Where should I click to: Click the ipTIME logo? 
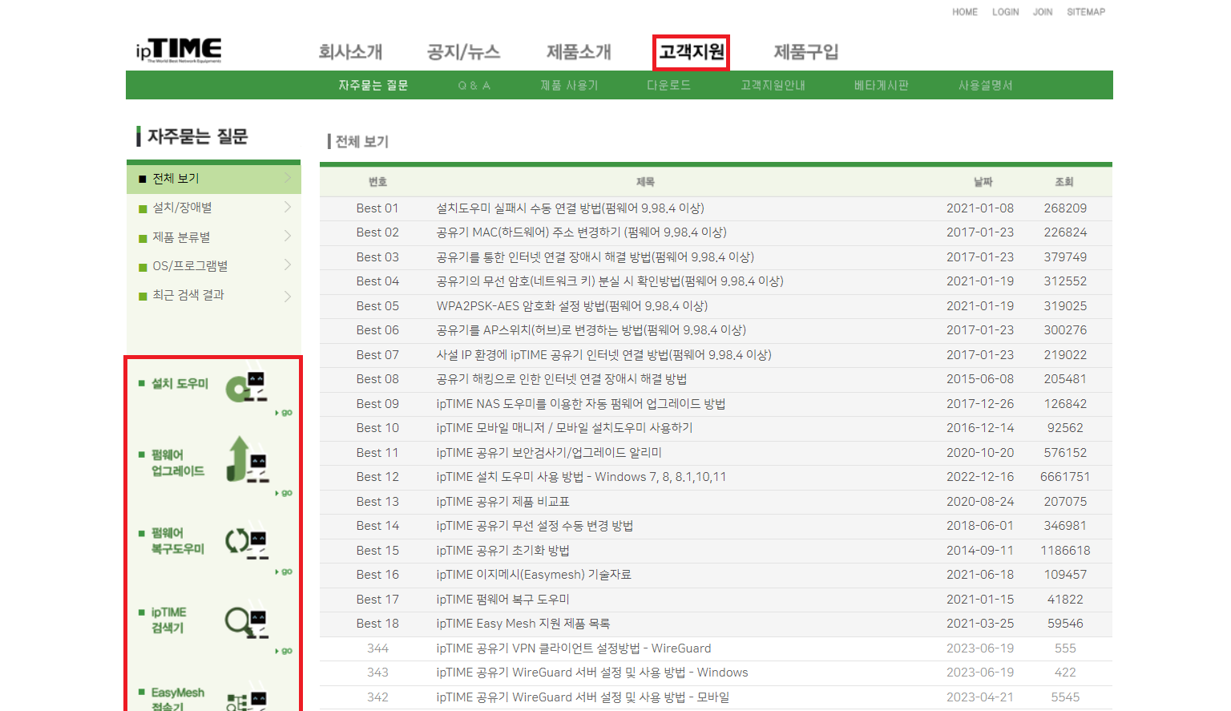[x=179, y=50]
